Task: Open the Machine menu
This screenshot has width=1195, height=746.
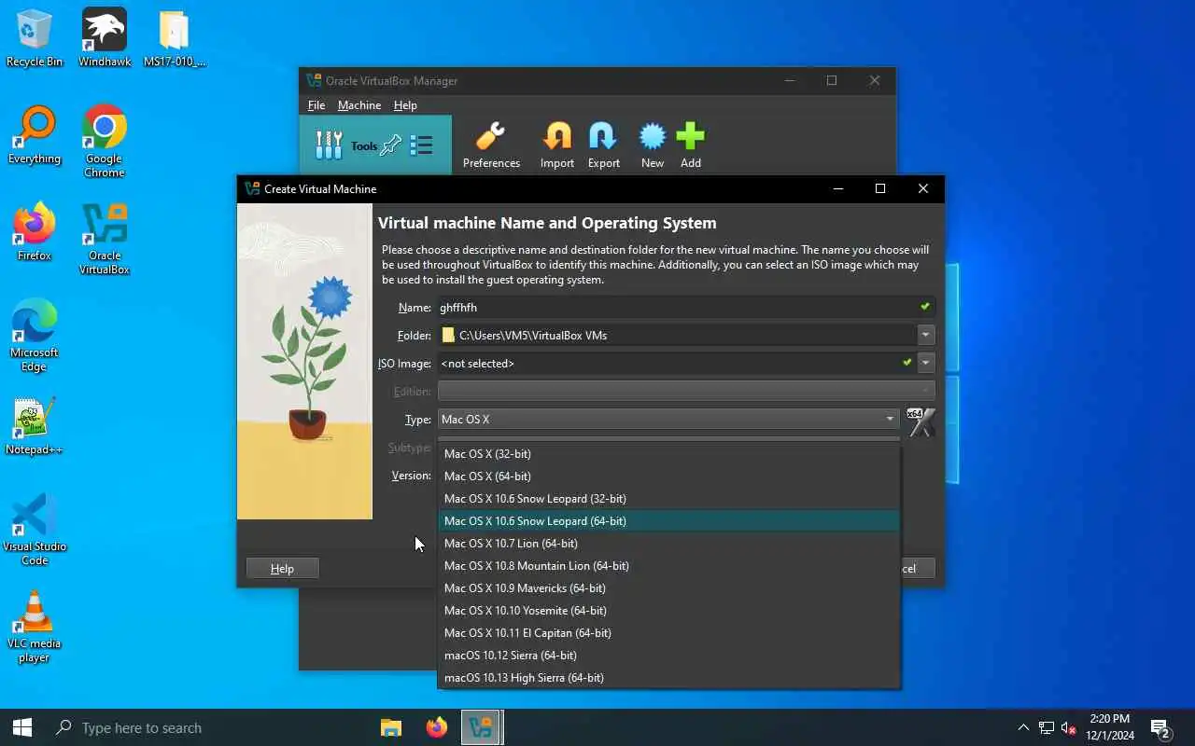Action: point(359,105)
